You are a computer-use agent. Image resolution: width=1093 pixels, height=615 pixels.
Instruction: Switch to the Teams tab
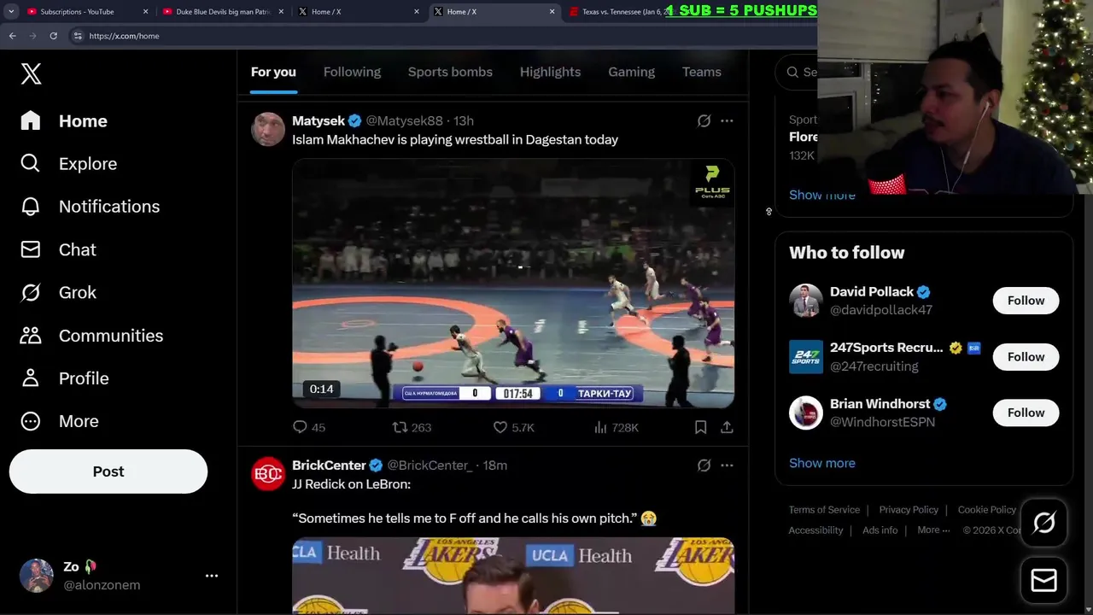pos(701,73)
